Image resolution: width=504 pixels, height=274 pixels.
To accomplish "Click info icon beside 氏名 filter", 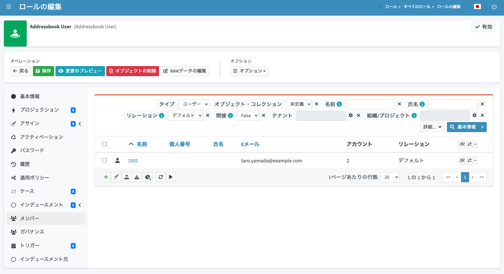I will pyautogui.click(x=422, y=104).
